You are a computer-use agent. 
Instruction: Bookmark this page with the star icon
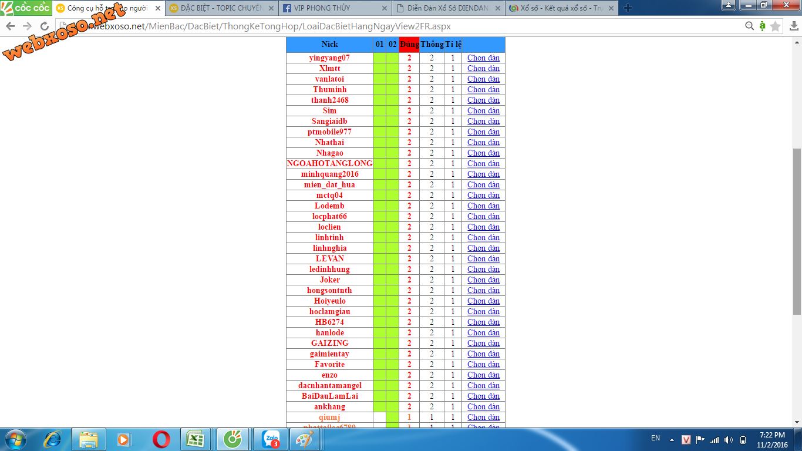click(776, 26)
